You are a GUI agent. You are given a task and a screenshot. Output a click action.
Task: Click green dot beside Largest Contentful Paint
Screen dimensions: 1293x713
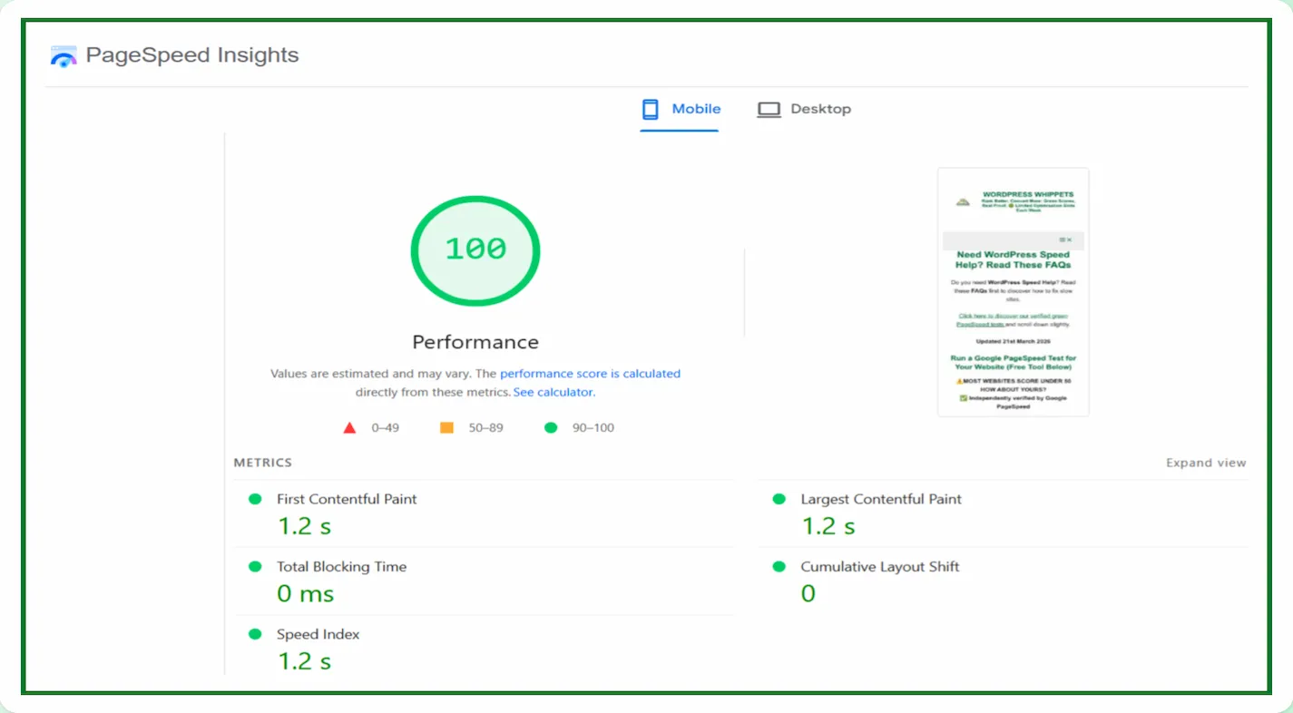[x=779, y=499]
